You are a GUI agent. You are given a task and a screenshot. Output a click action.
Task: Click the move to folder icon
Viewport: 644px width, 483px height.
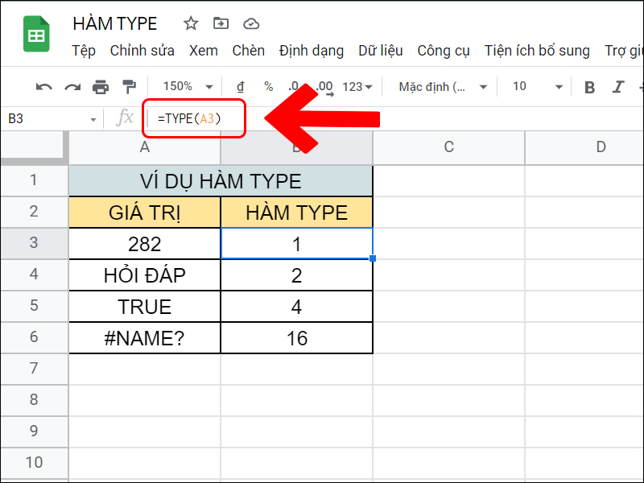[x=221, y=23]
